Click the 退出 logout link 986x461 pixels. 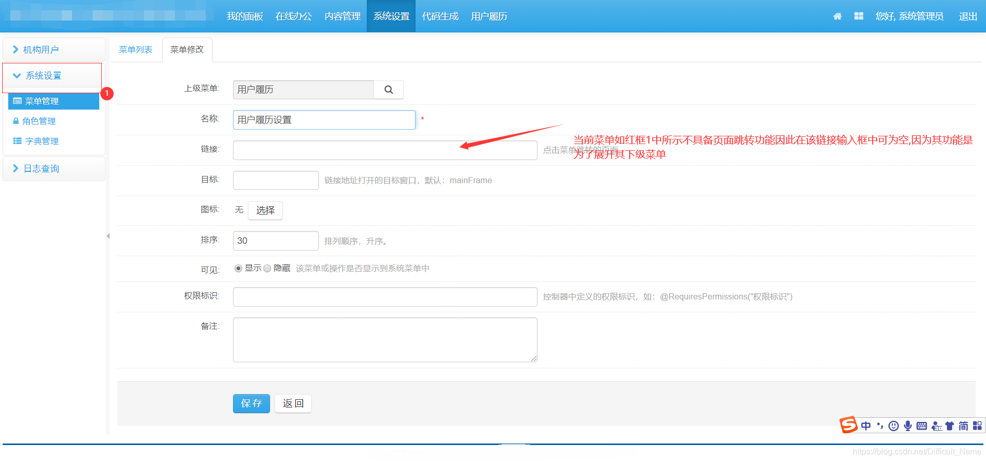pyautogui.click(x=968, y=16)
